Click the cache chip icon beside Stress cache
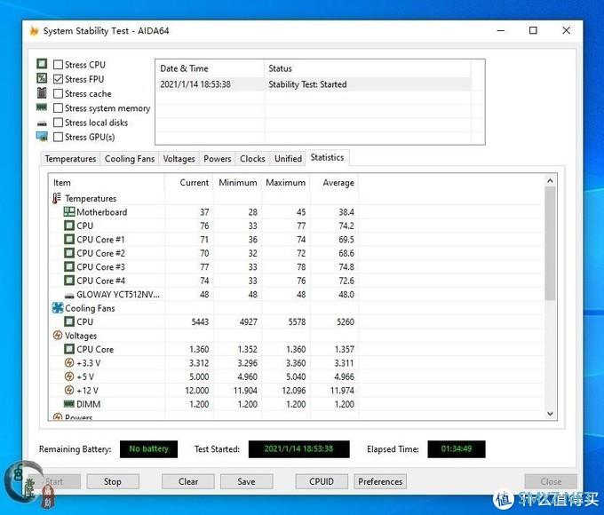Screen dimensions: 604x515 click(x=42, y=93)
